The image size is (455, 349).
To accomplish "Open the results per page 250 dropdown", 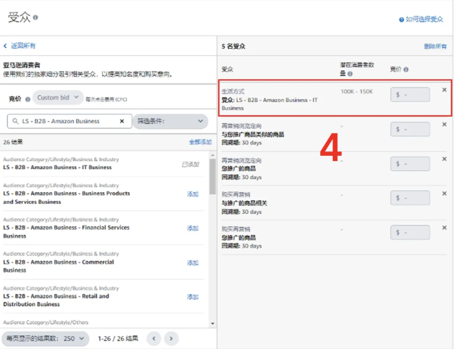I will (x=45, y=338).
